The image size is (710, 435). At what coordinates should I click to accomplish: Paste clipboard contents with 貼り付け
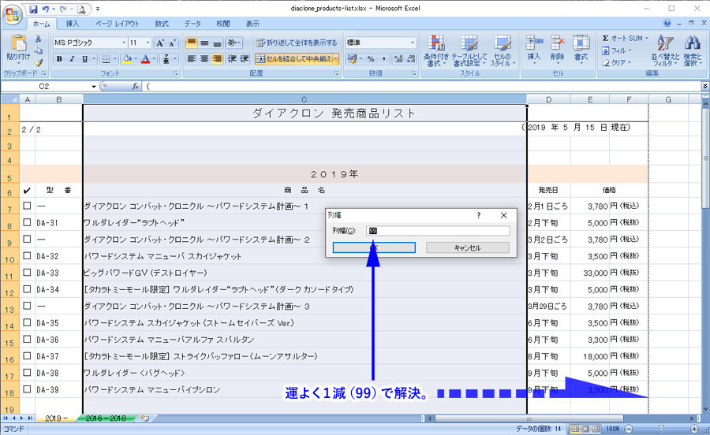coord(18,50)
